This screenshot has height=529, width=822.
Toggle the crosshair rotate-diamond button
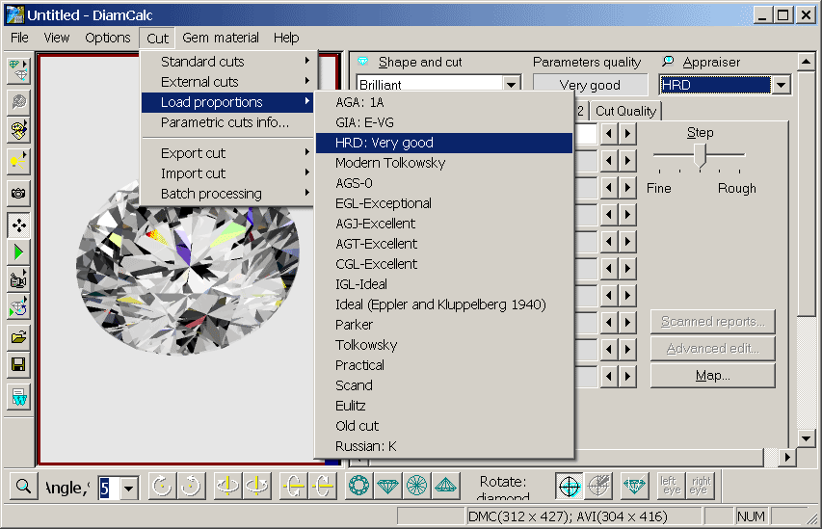click(570, 487)
